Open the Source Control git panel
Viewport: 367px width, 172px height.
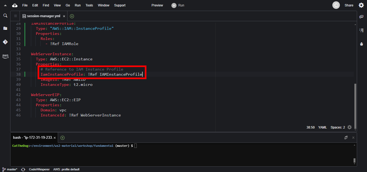pos(5,42)
